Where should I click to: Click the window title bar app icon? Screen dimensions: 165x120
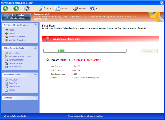[x=2, y=3]
